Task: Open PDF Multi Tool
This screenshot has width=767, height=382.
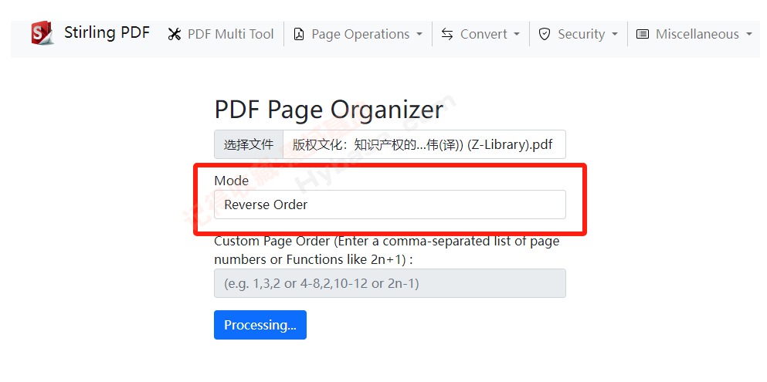Action: point(221,34)
